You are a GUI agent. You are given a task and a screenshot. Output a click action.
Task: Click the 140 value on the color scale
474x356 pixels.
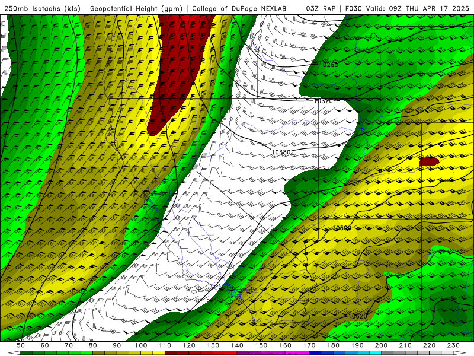237,345
